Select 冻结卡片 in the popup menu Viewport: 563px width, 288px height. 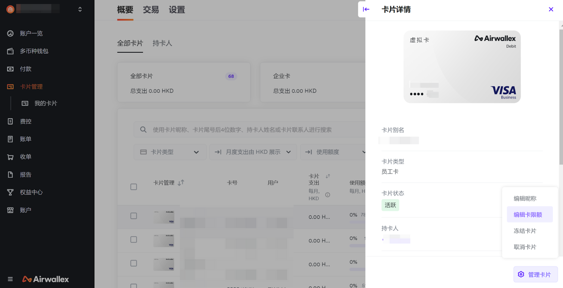click(x=525, y=231)
